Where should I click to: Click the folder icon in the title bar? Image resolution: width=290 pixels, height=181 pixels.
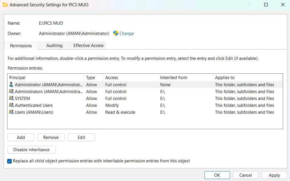point(5,5)
